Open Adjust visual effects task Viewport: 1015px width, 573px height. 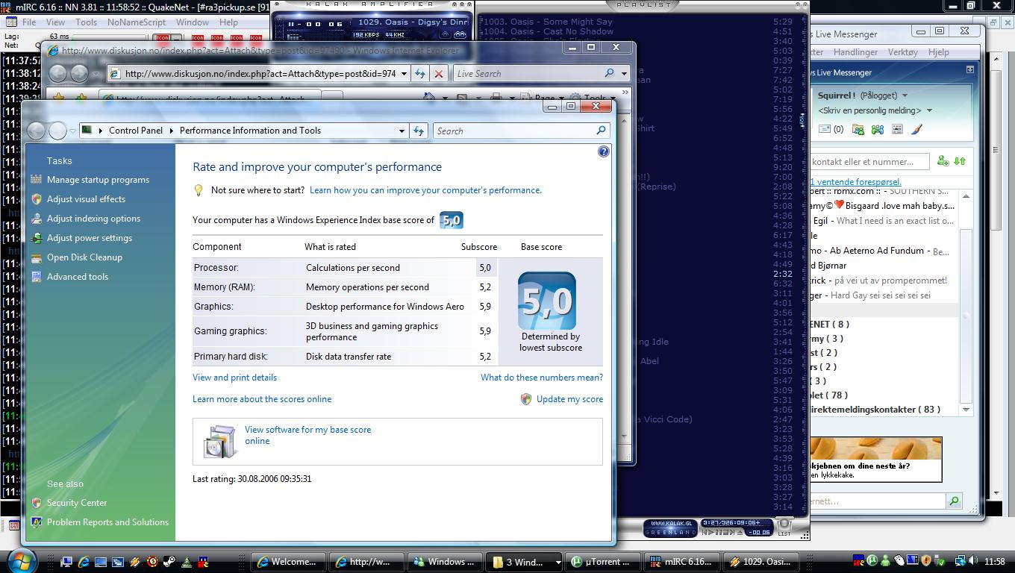tap(86, 199)
